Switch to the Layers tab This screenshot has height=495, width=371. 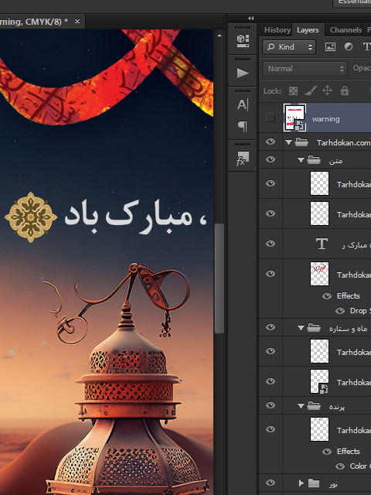(x=308, y=30)
